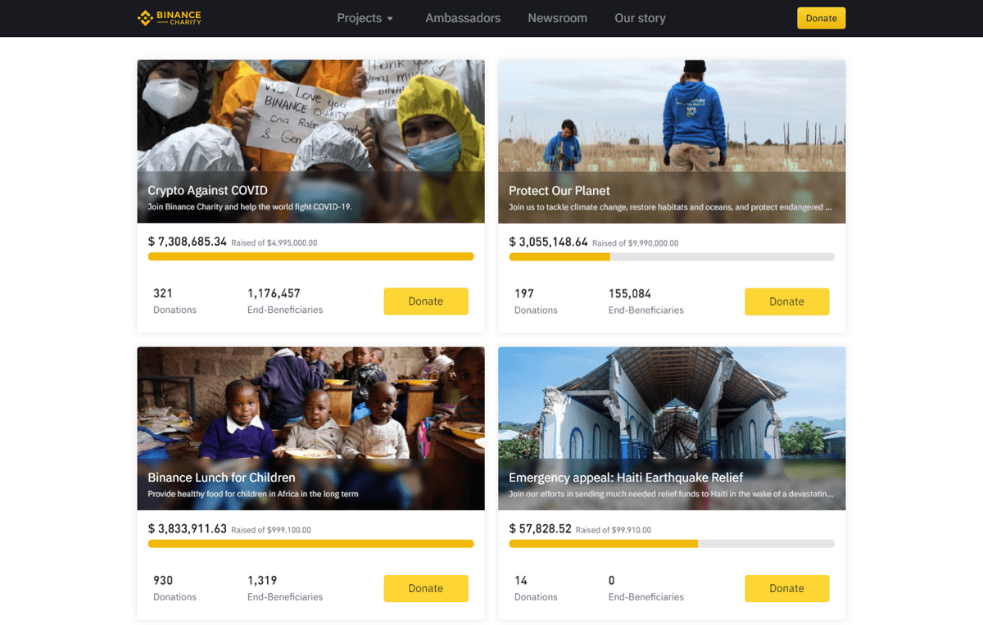Click Emergency appeal: Haiti Earthquake Relief title

point(626,478)
